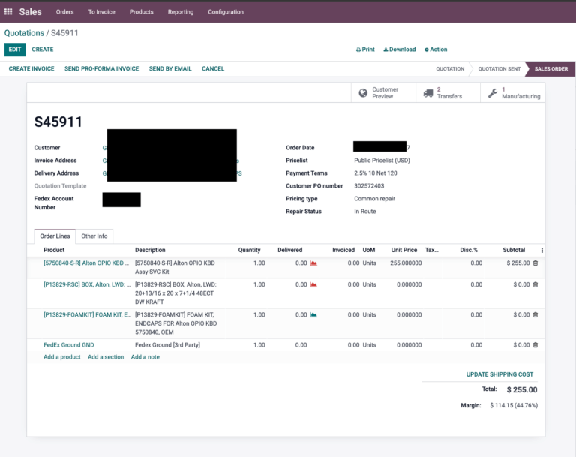Viewport: 576px width, 457px height.
Task: Open the Download dropdown
Action: [399, 50]
